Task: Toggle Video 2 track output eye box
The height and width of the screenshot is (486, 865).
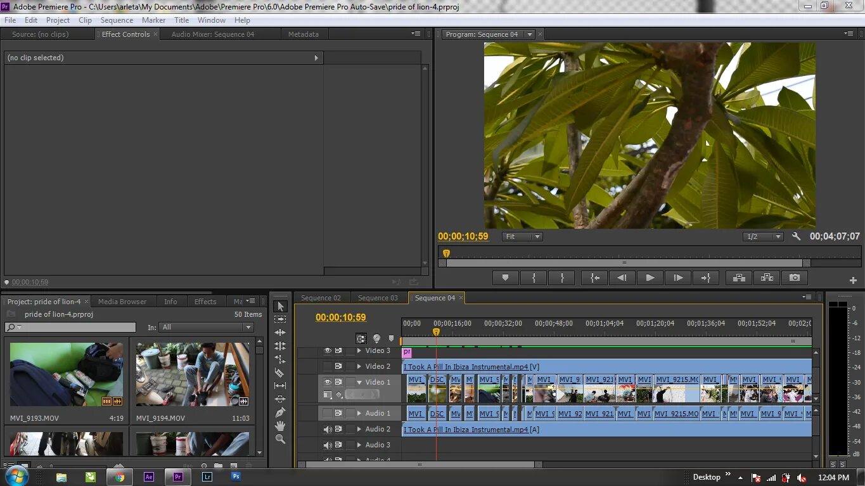Action: click(328, 366)
